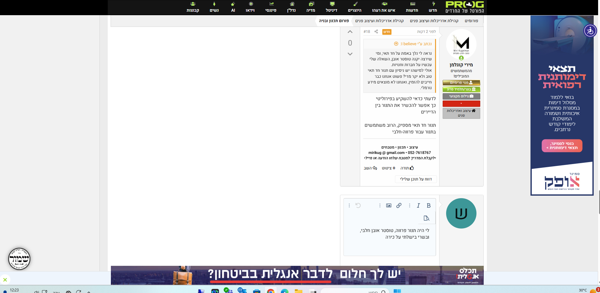Click inside the reply text area
The height and width of the screenshot is (293, 600).
tap(390, 240)
